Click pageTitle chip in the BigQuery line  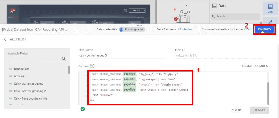point(129,74)
